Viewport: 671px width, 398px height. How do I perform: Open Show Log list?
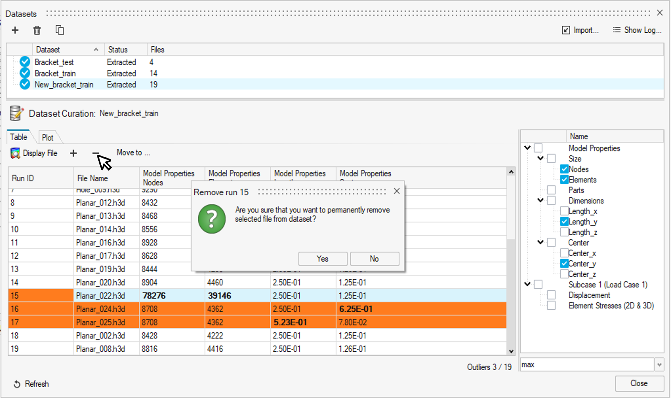tap(637, 30)
